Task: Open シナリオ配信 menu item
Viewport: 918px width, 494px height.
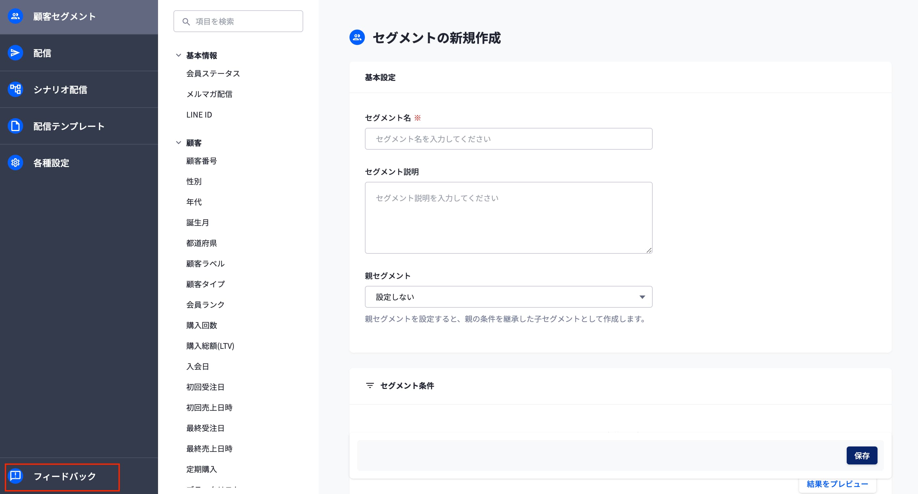Action: [60, 90]
